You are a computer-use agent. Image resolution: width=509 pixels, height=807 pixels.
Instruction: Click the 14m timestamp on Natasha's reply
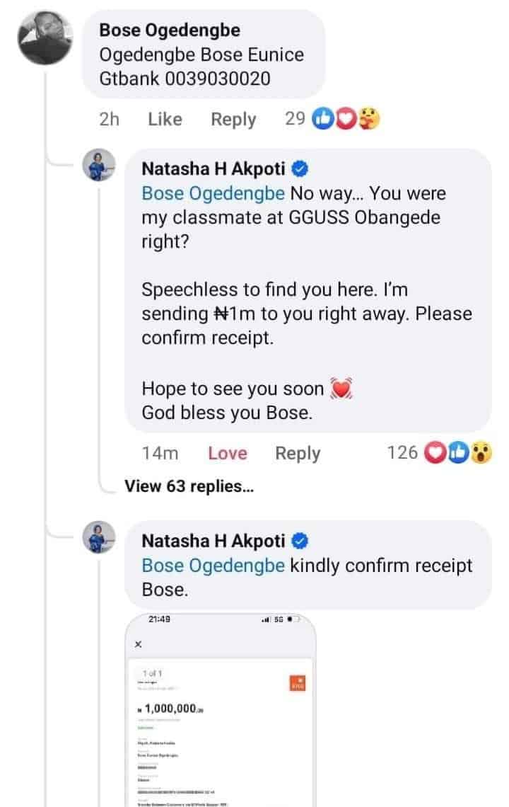160,453
